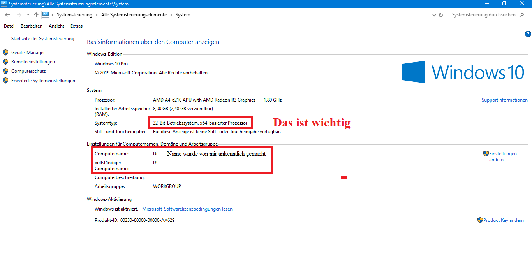
Task: Click shield icon beside Erweiterte Systemeinstellungen
Action: click(x=5, y=80)
